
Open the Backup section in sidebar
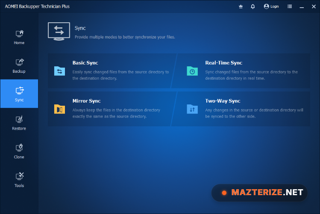[x=19, y=66]
